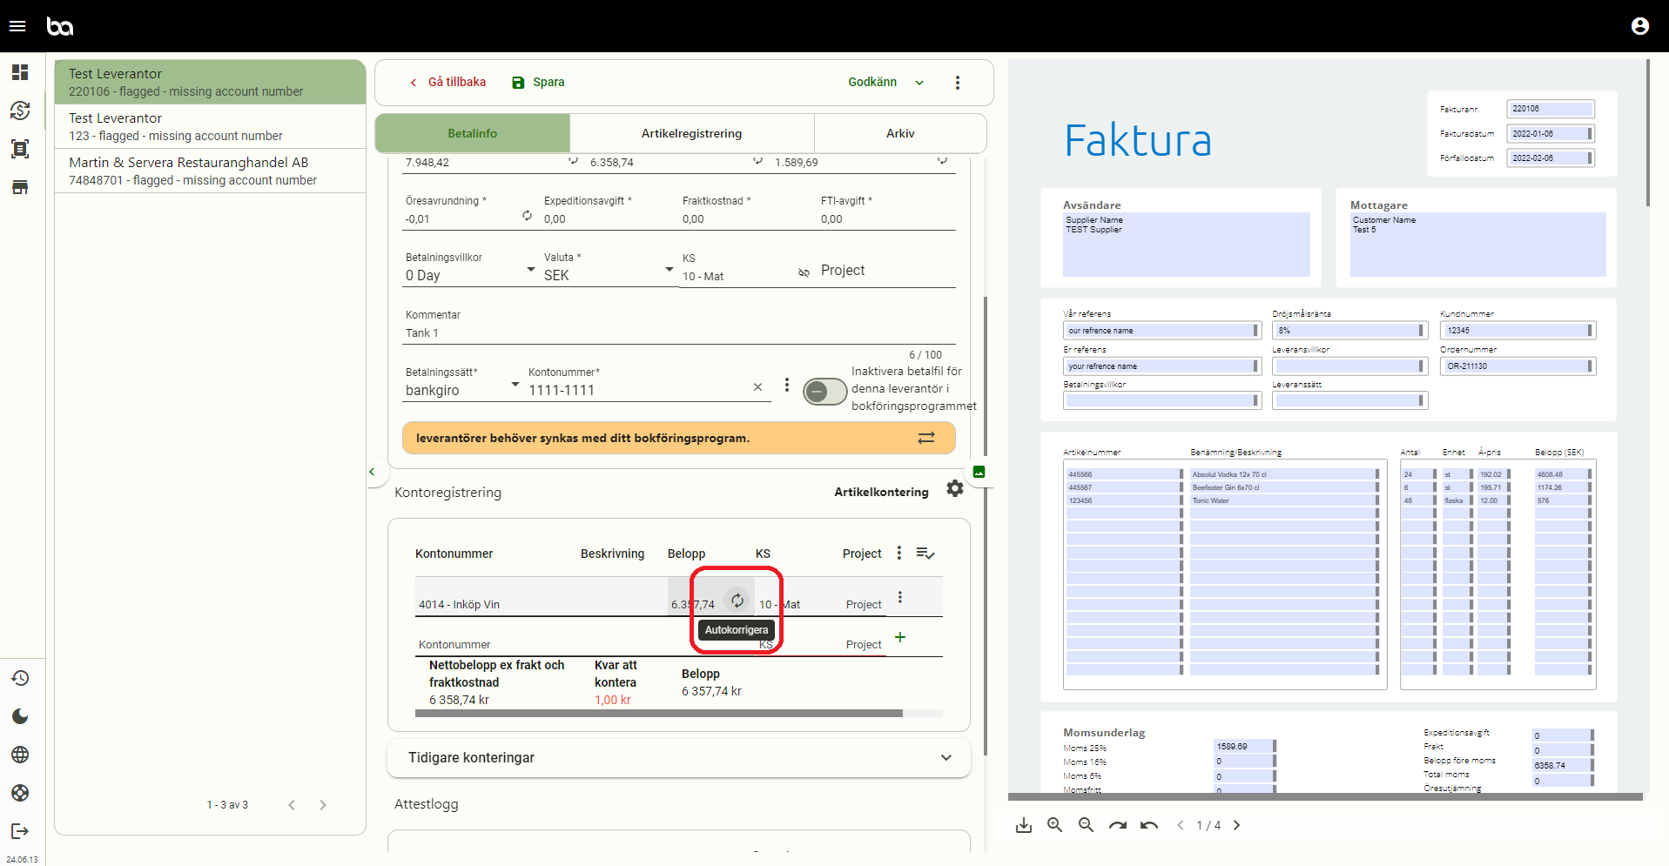Add new account row with plus icon

coord(900,637)
